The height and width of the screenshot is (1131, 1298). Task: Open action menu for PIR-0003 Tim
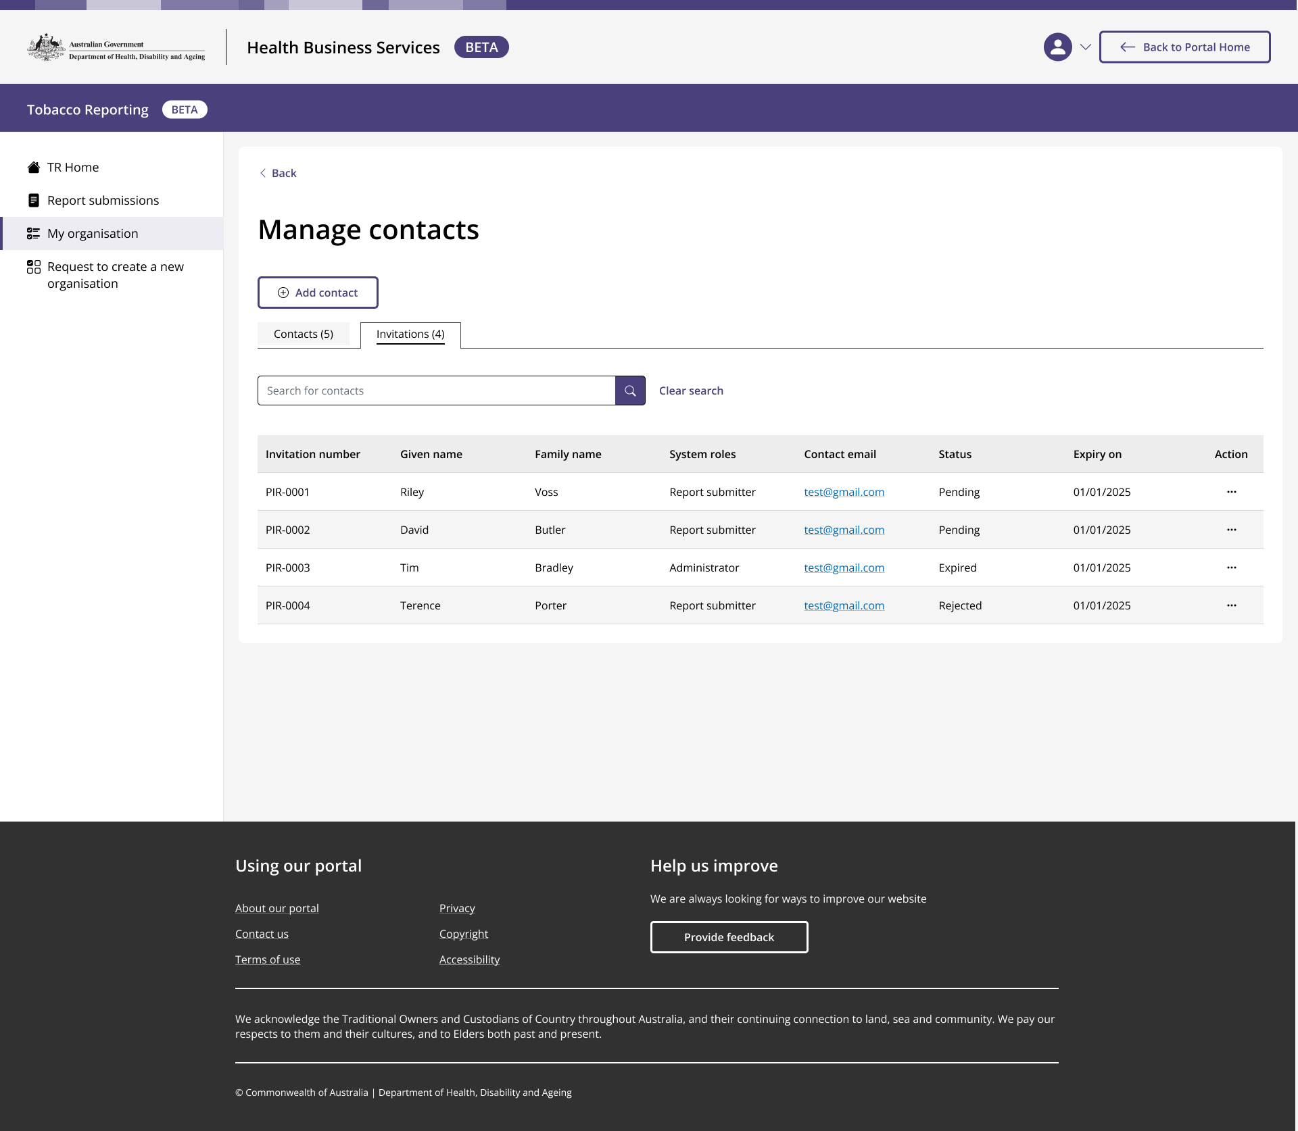pyautogui.click(x=1231, y=568)
